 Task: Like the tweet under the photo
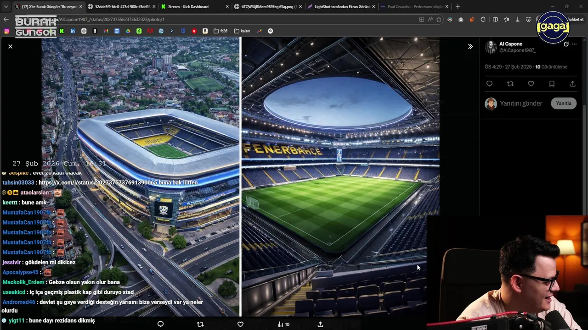click(240, 324)
